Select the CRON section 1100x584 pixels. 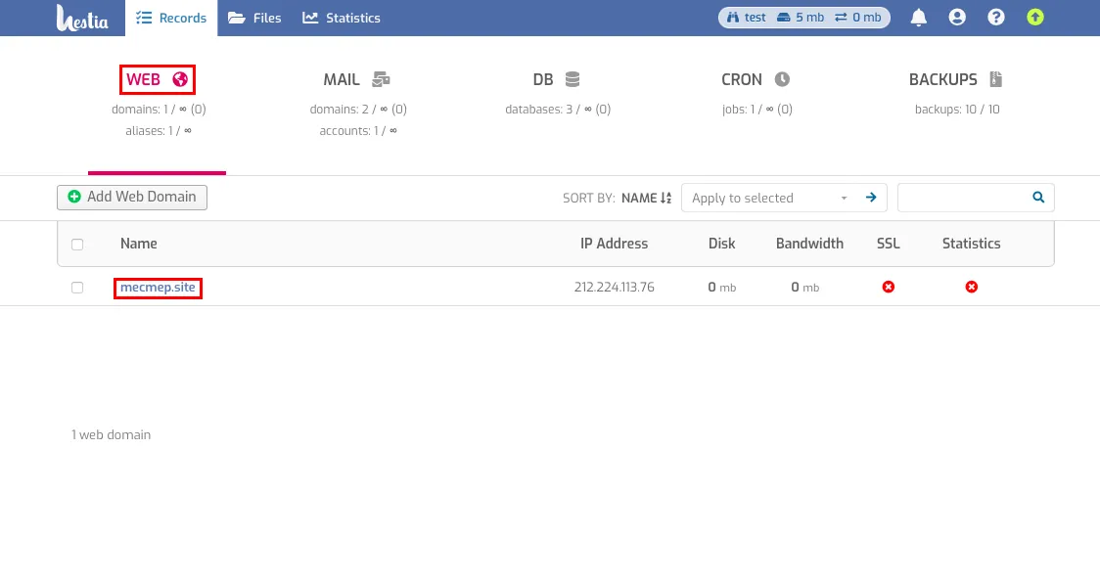[756, 80]
